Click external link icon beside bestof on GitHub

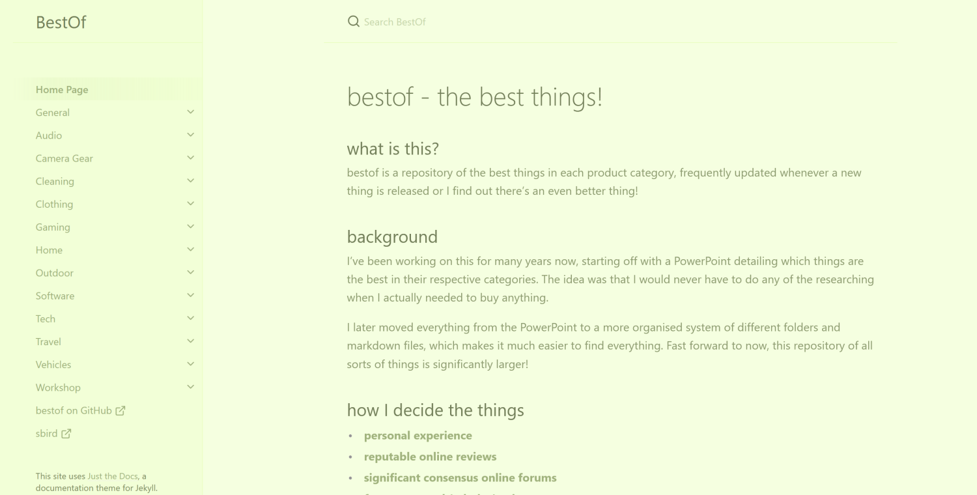tap(120, 410)
